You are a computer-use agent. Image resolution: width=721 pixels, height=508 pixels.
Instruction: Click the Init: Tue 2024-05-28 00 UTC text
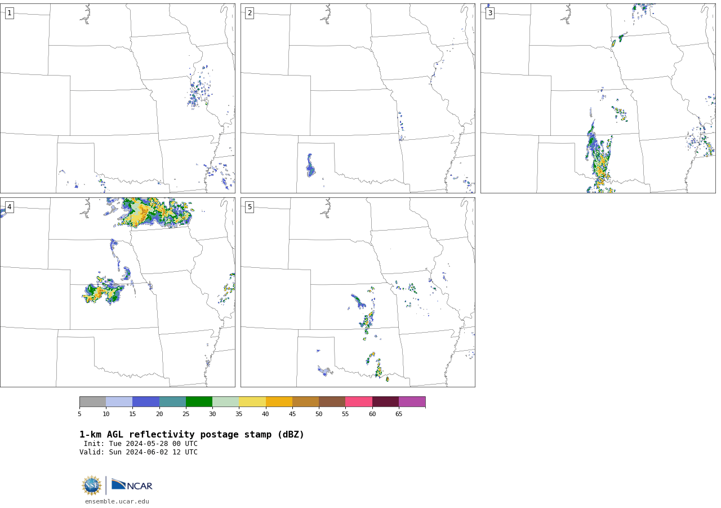(141, 444)
